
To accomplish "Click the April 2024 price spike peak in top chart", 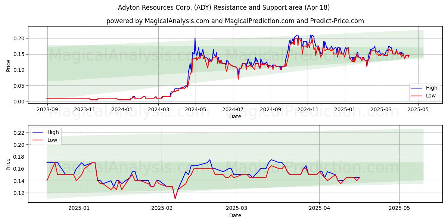I will click(195, 38).
